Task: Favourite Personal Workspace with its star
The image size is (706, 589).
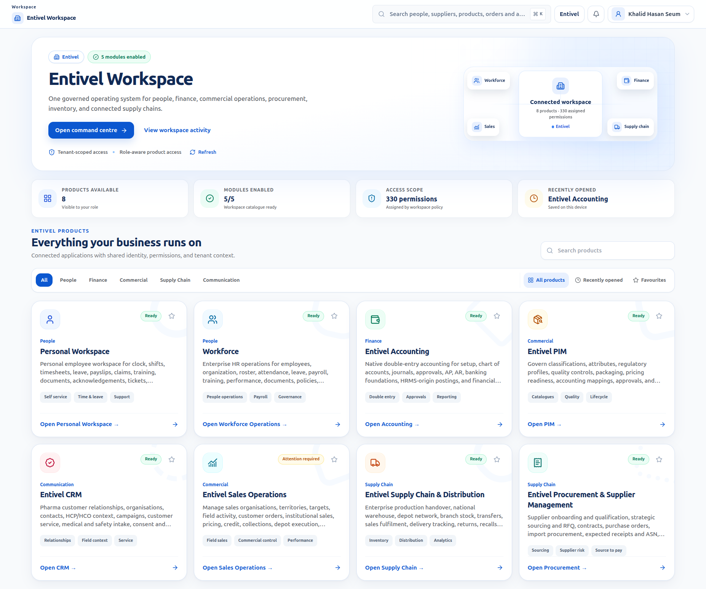Action: coord(172,316)
